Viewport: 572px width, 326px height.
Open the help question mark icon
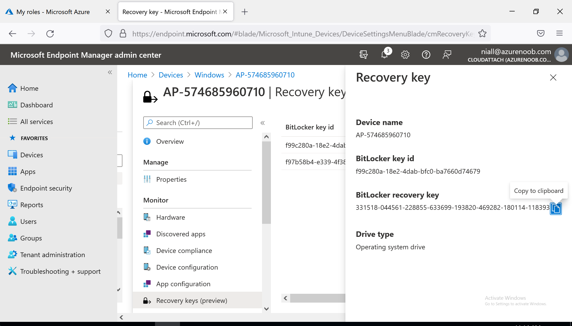426,55
